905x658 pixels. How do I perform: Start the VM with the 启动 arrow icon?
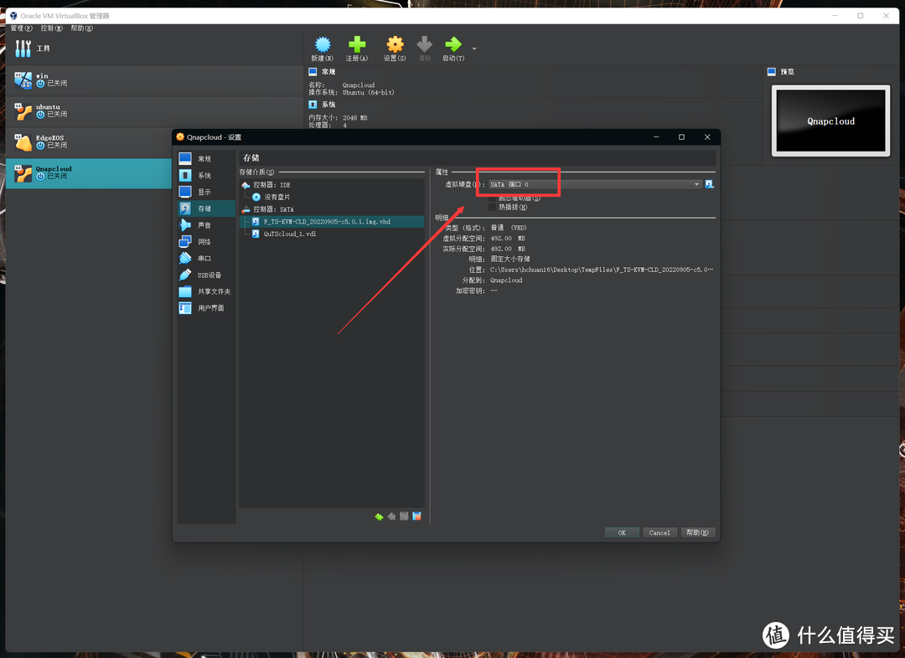(453, 44)
